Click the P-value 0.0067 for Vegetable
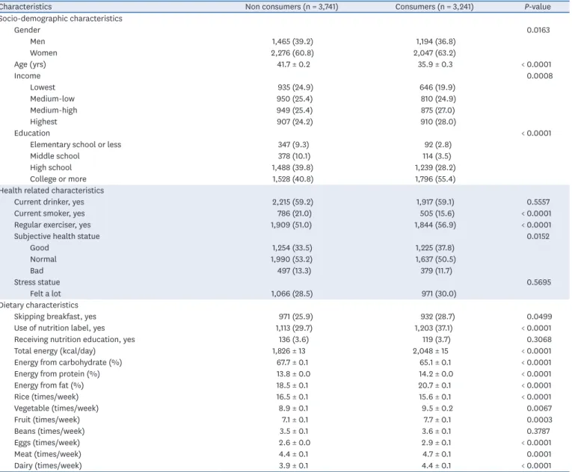This screenshot has width=572, height=472. coord(539,409)
